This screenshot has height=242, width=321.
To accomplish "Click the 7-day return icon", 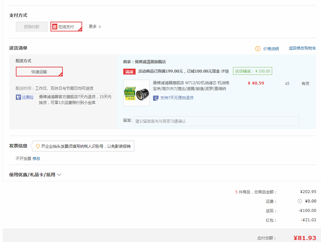I will click(x=156, y=98).
